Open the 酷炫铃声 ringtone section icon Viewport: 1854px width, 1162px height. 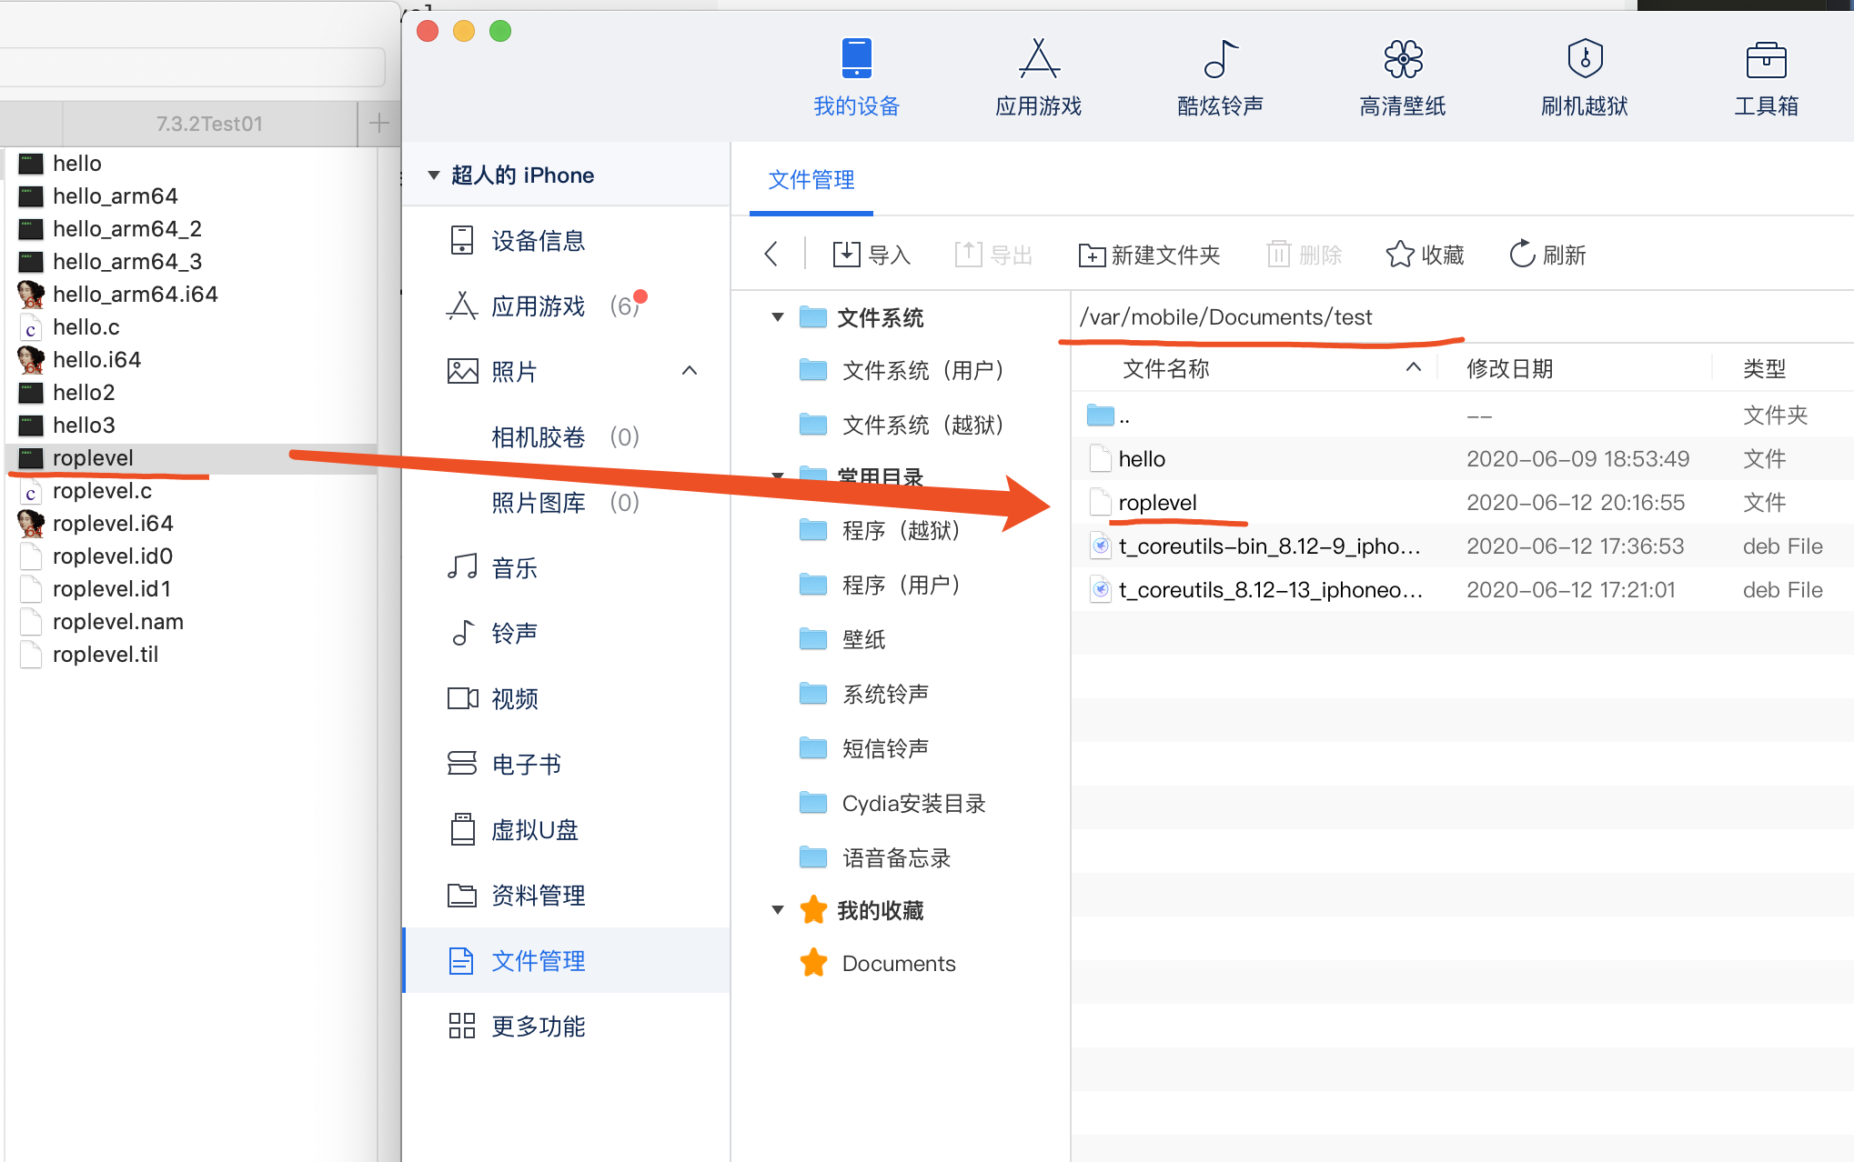coord(1220,58)
